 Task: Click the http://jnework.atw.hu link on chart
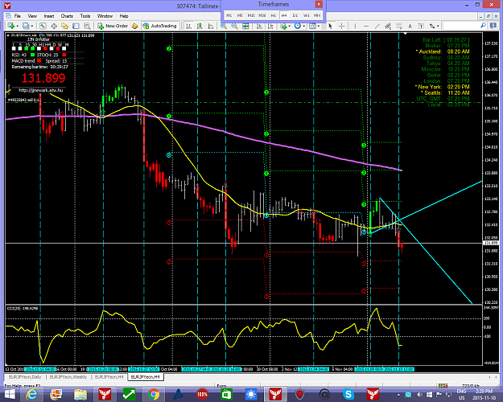point(41,90)
